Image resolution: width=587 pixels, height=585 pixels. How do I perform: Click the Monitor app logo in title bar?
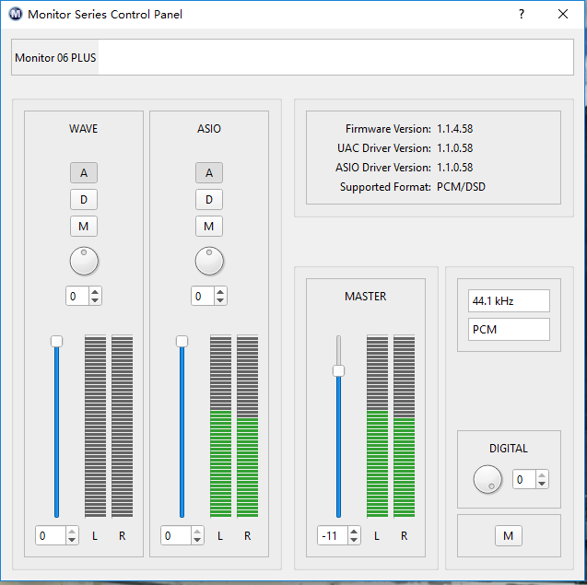15,14
